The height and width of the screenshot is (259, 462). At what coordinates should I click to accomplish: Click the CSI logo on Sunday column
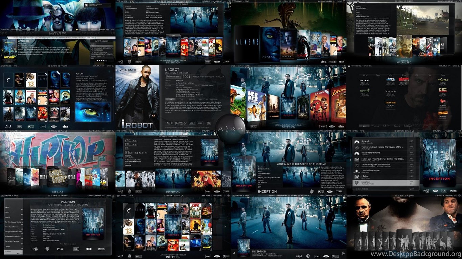(443, 90)
